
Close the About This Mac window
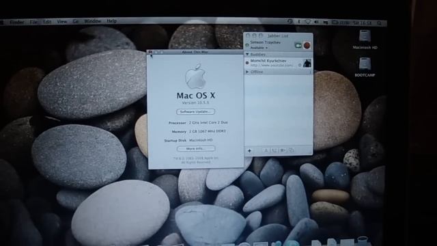(150, 52)
